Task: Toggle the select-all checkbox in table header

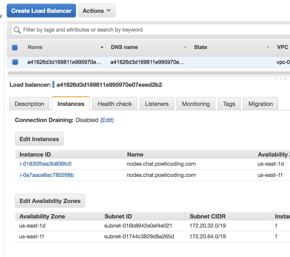Action: click(15, 47)
